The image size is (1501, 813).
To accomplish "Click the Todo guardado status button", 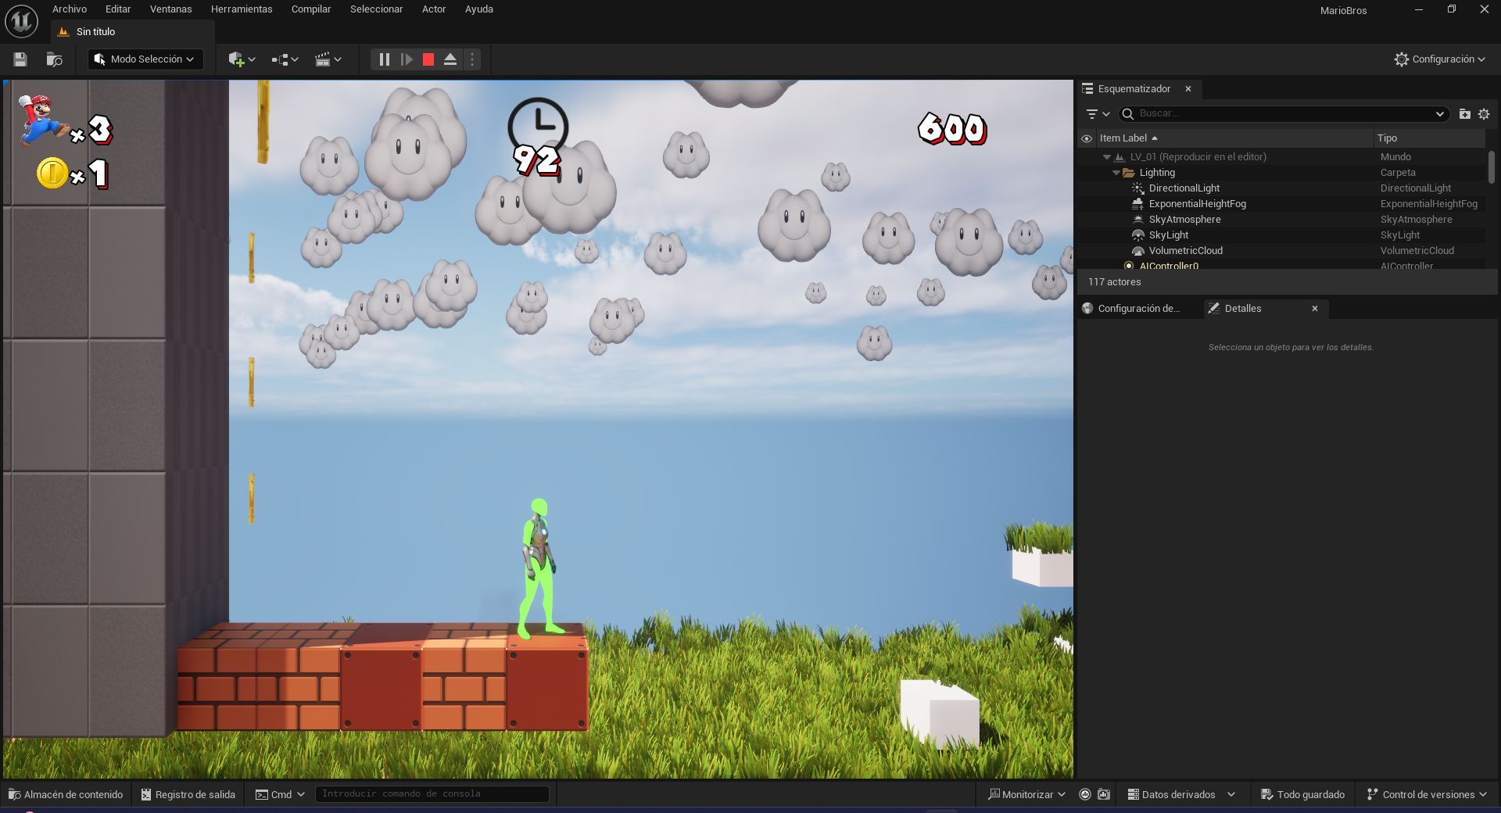I will coord(1302,794).
